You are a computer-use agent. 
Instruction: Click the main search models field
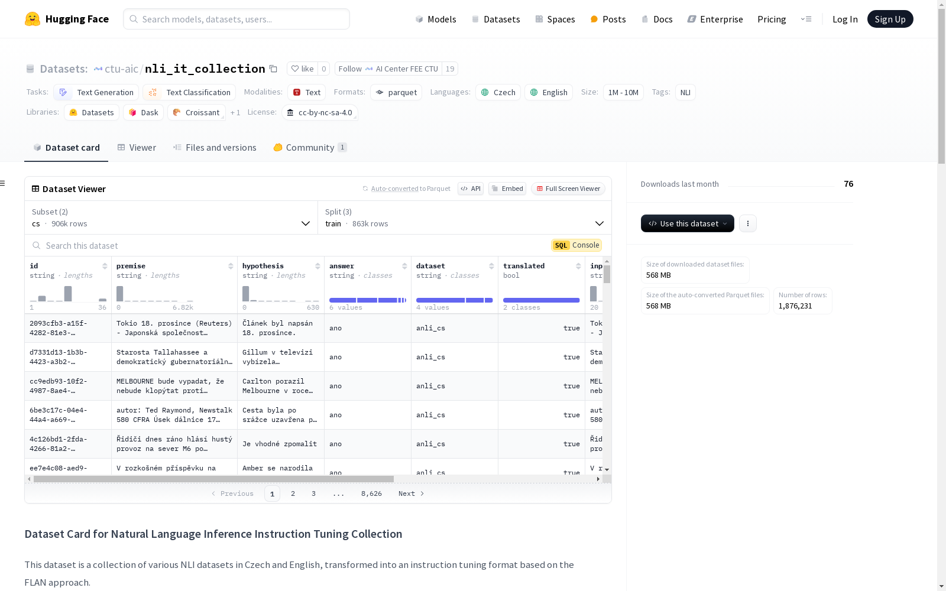(x=237, y=19)
